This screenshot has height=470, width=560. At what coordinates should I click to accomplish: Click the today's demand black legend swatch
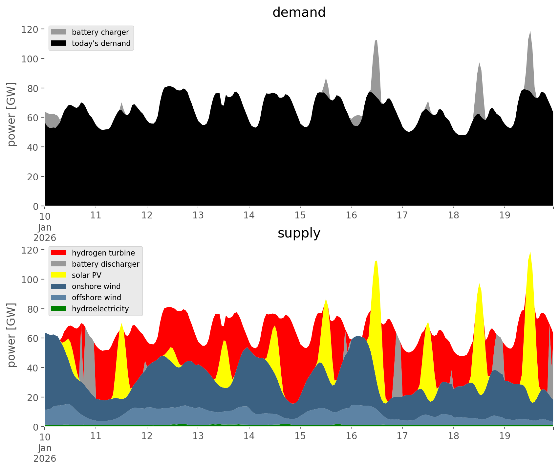pos(59,43)
